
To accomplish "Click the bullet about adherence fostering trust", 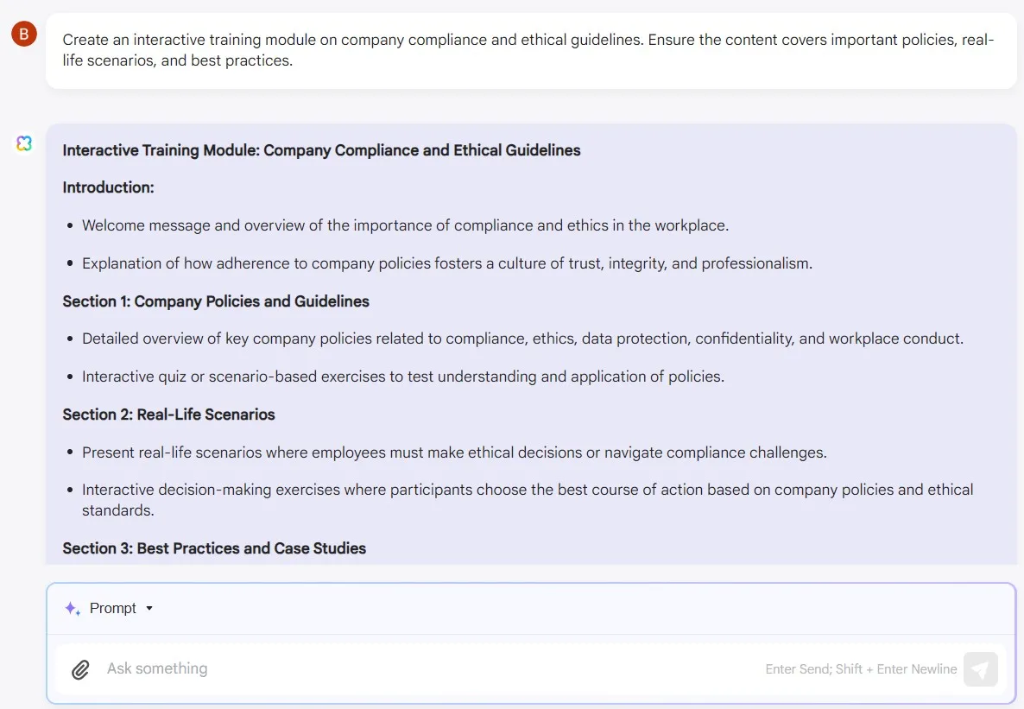I will pos(447,263).
